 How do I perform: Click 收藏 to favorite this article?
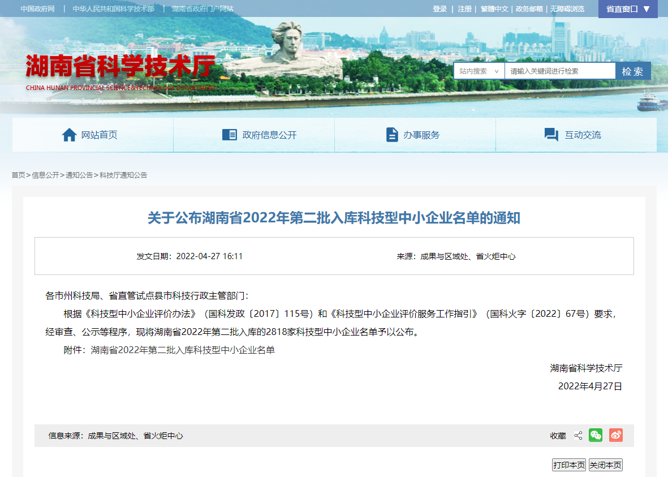click(558, 435)
